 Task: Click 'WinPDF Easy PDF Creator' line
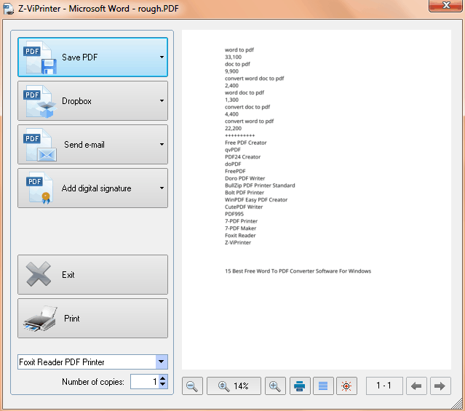point(256,199)
